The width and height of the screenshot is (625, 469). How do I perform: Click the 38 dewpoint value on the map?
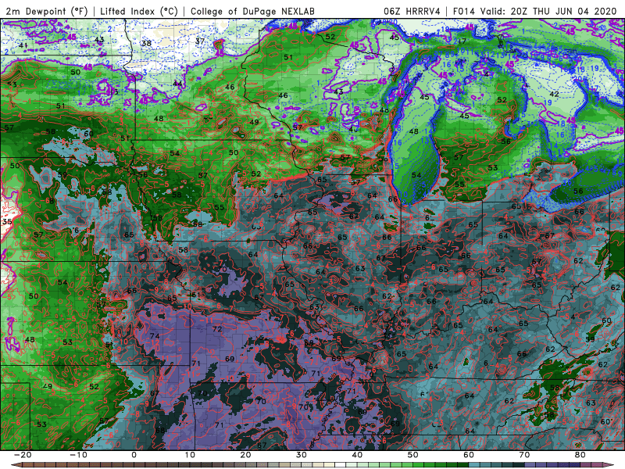click(147, 43)
